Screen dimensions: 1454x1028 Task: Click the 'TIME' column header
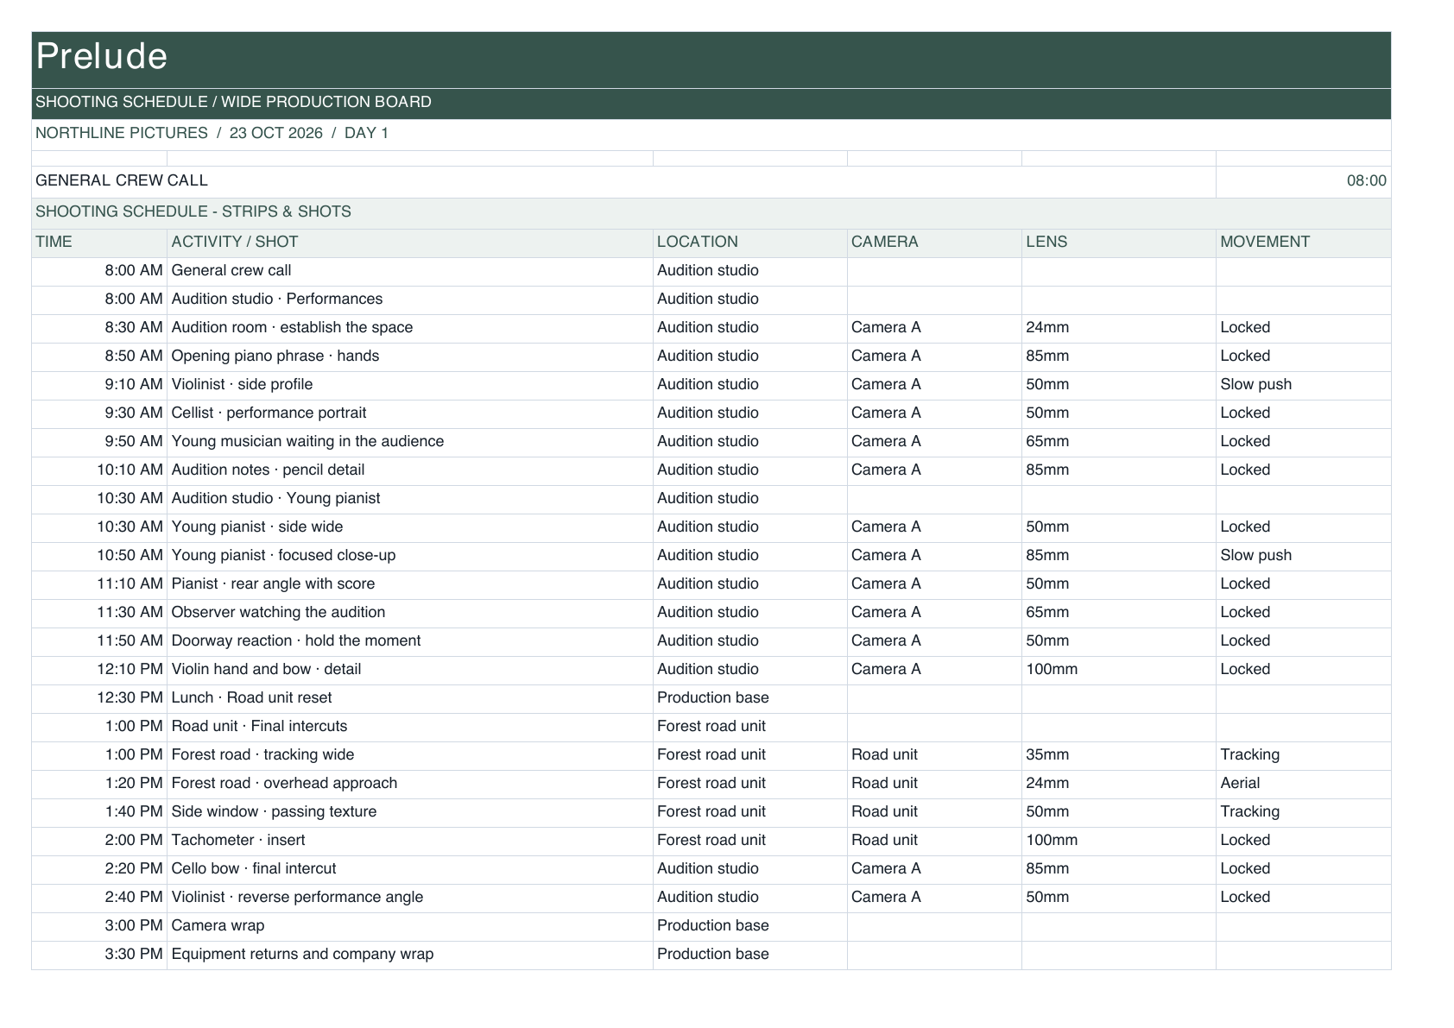coord(99,243)
